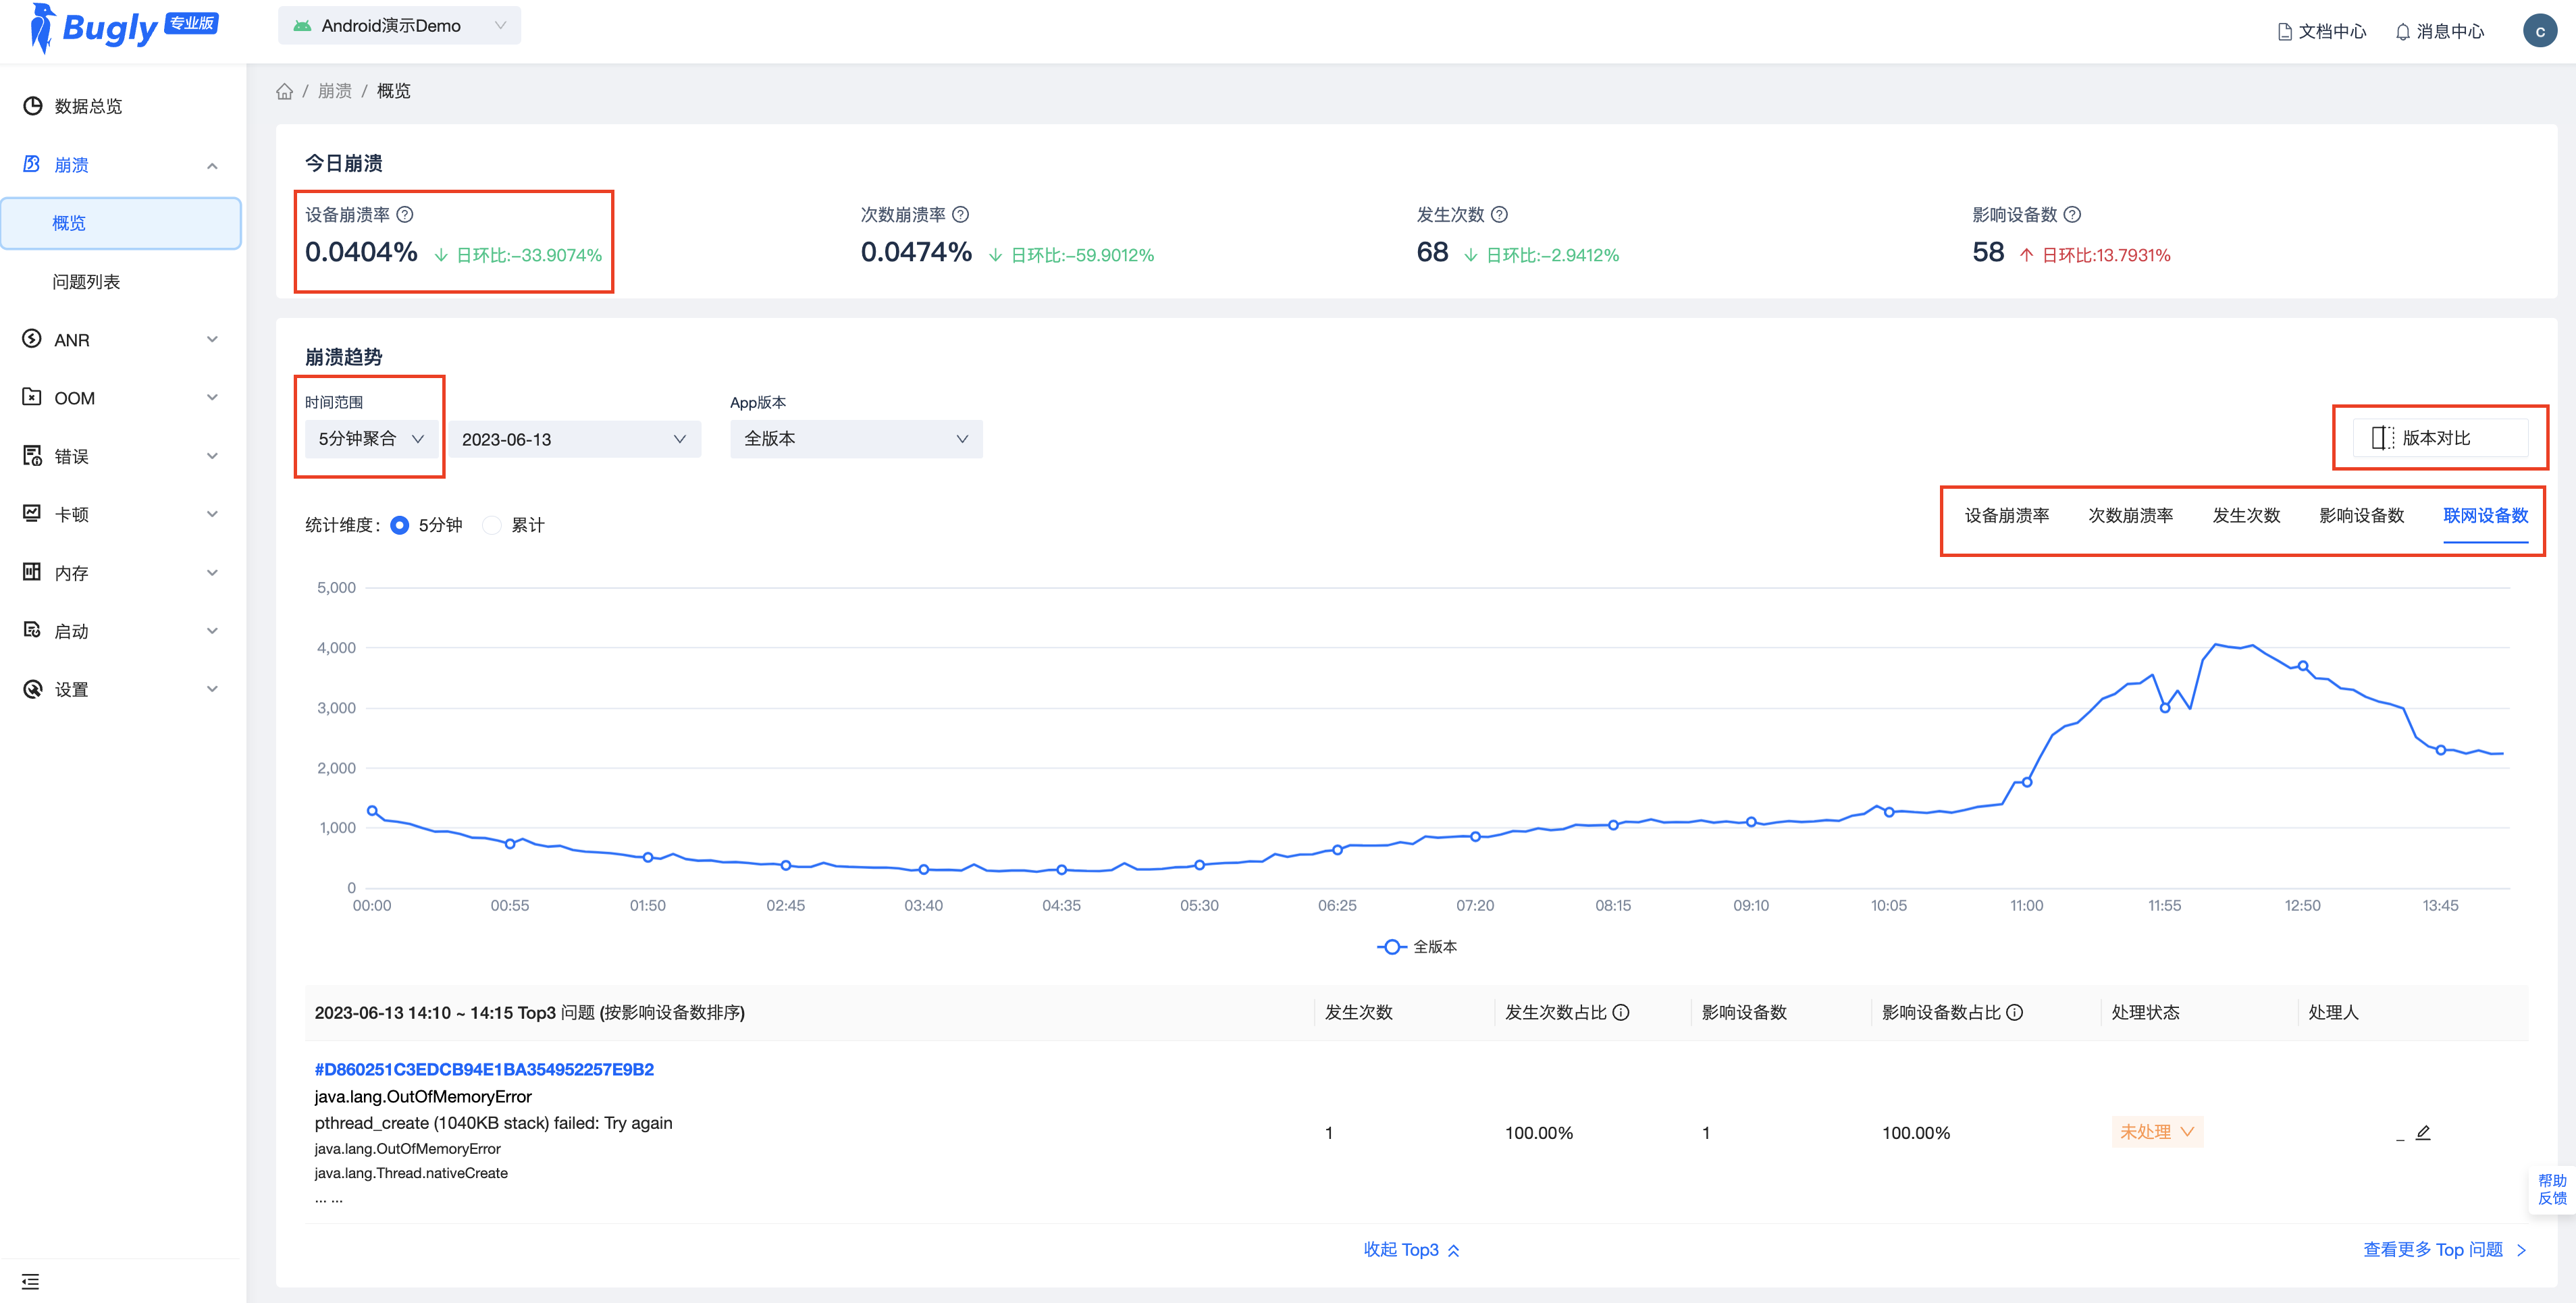Screen dimensions: 2576x1303
Task: Expand the OOM sidebar section chevron
Action: [x=212, y=397]
